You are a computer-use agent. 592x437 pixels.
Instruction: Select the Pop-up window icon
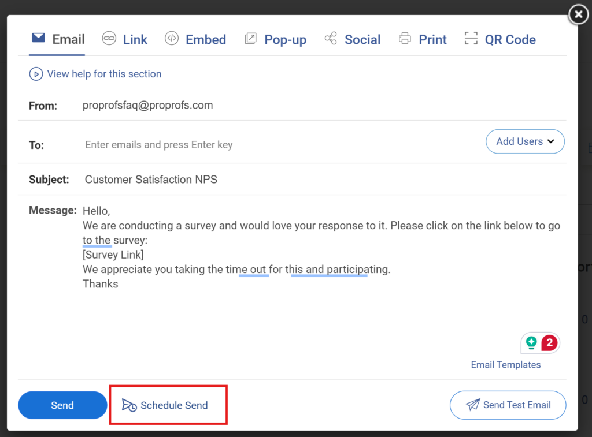pyautogui.click(x=251, y=39)
